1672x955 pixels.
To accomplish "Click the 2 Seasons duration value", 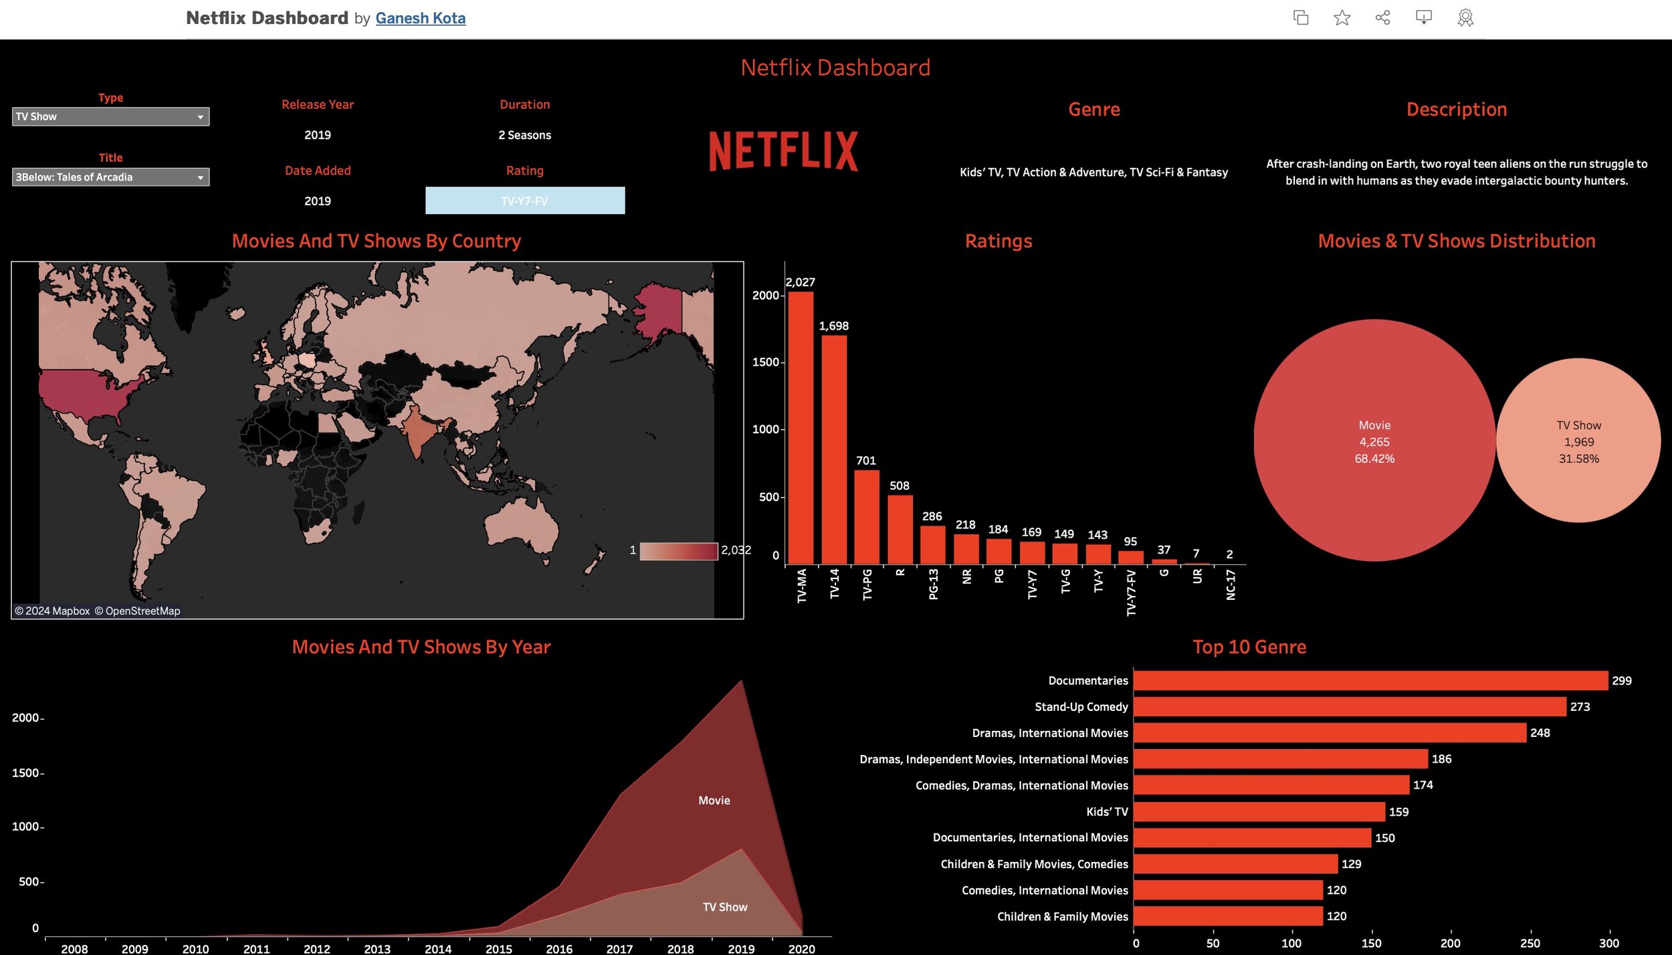I will (525, 135).
